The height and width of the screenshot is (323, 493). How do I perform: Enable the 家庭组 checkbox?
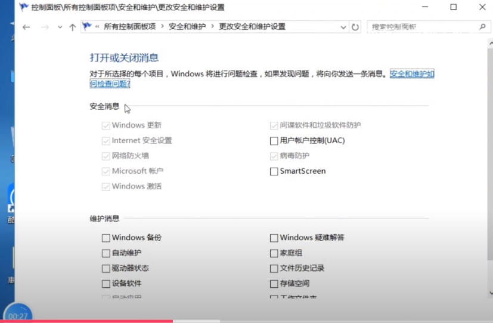click(x=274, y=253)
